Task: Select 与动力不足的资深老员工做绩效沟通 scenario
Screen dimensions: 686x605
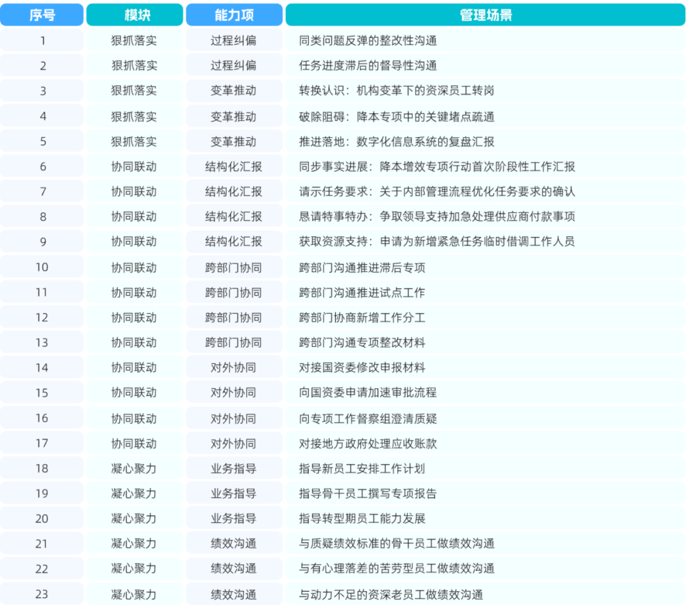Action: click(391, 594)
